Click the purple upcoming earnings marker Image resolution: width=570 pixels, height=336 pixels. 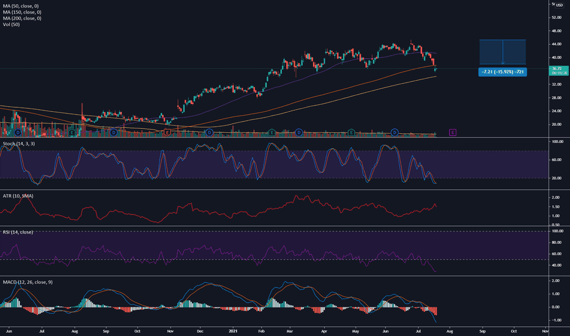453,133
